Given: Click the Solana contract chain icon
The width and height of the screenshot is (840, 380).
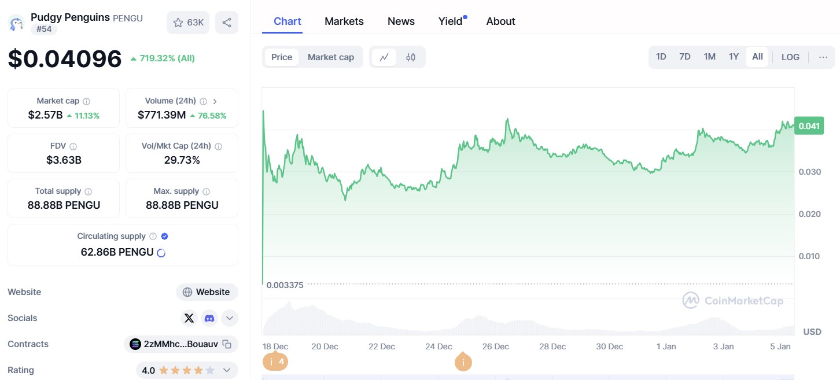Looking at the screenshot, I should point(135,344).
